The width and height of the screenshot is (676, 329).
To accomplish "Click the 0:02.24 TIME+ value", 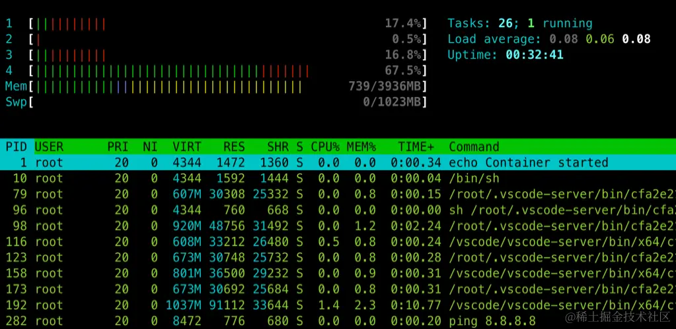I will point(416,225).
